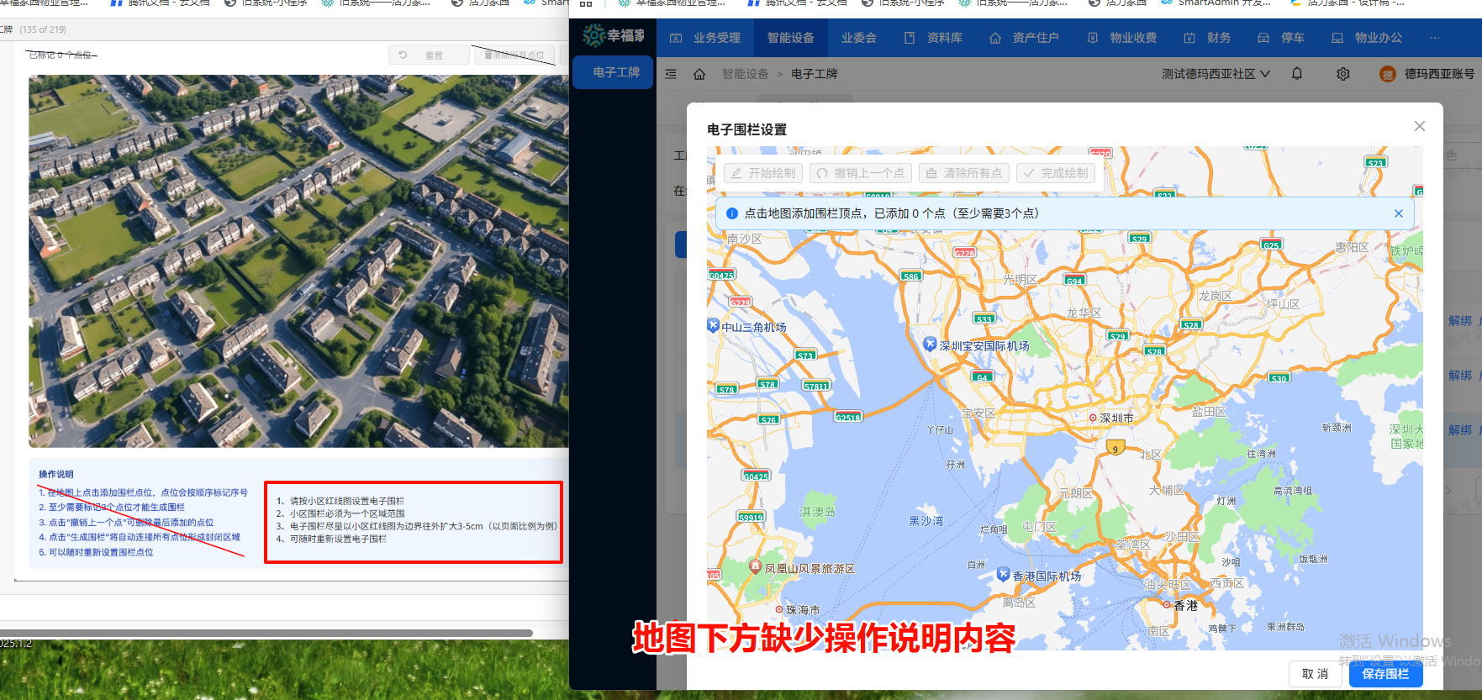Click the G2518 highway badge on the map
The height and width of the screenshot is (700, 1482).
[x=849, y=417]
